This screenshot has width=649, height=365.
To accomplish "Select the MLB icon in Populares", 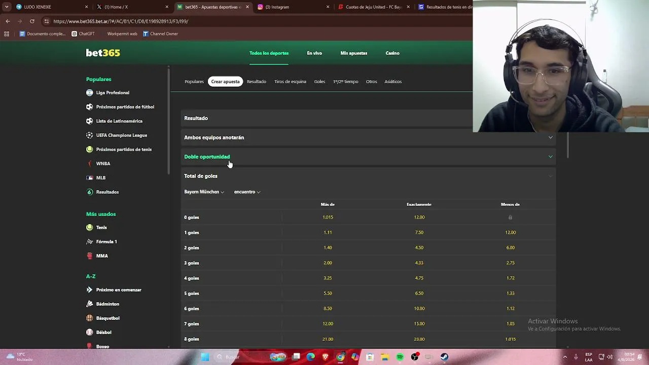I will (90, 178).
